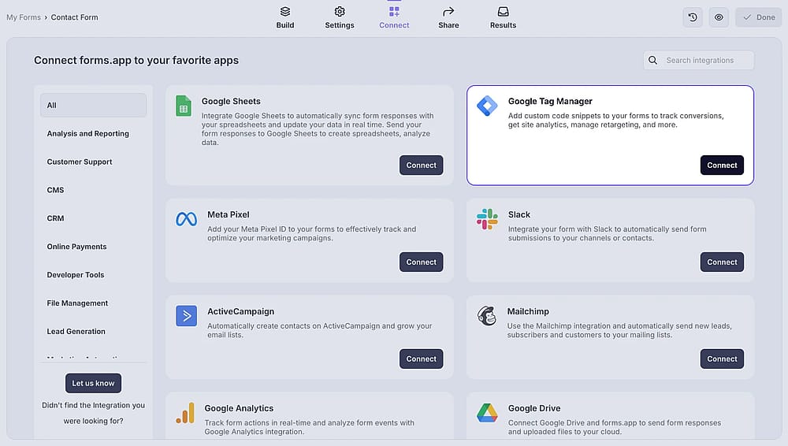The height and width of the screenshot is (446, 788).
Task: Click the Google Sheets title
Action: [231, 101]
